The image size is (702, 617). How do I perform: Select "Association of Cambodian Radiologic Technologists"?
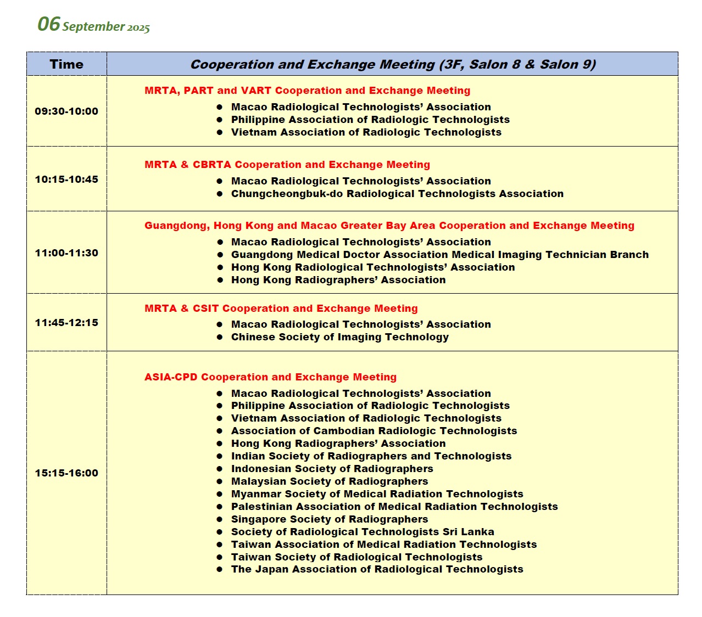point(374,431)
